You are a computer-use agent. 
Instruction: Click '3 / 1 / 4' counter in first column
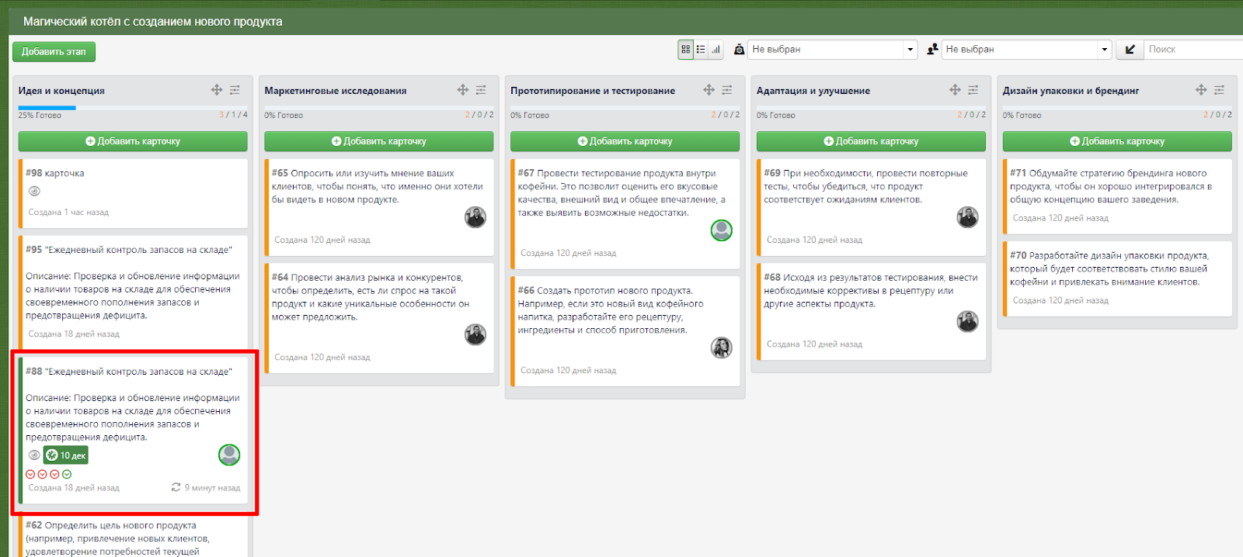[x=234, y=115]
